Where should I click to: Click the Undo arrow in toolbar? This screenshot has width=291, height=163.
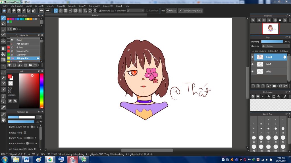tap(41, 10)
